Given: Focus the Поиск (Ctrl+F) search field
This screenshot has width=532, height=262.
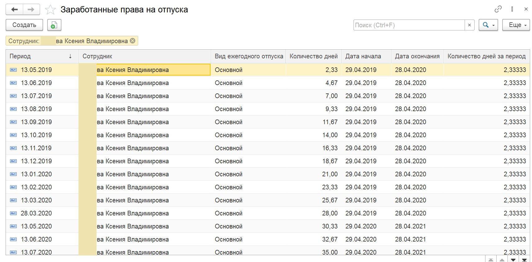Looking at the screenshot, I should click(x=409, y=25).
